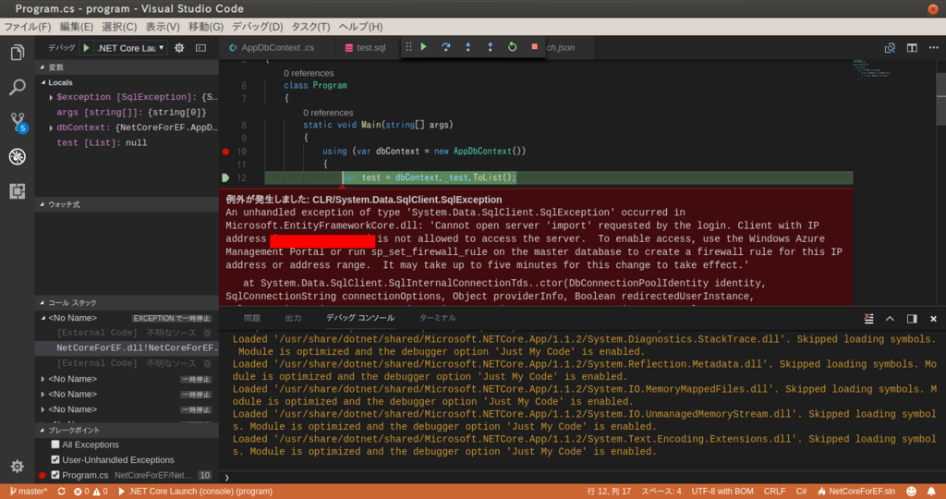Open the 表示(V) menu

163,27
